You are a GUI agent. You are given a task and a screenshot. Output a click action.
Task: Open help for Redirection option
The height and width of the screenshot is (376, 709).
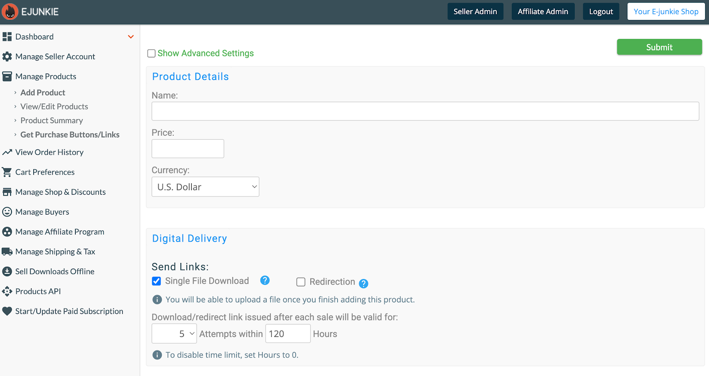click(363, 283)
